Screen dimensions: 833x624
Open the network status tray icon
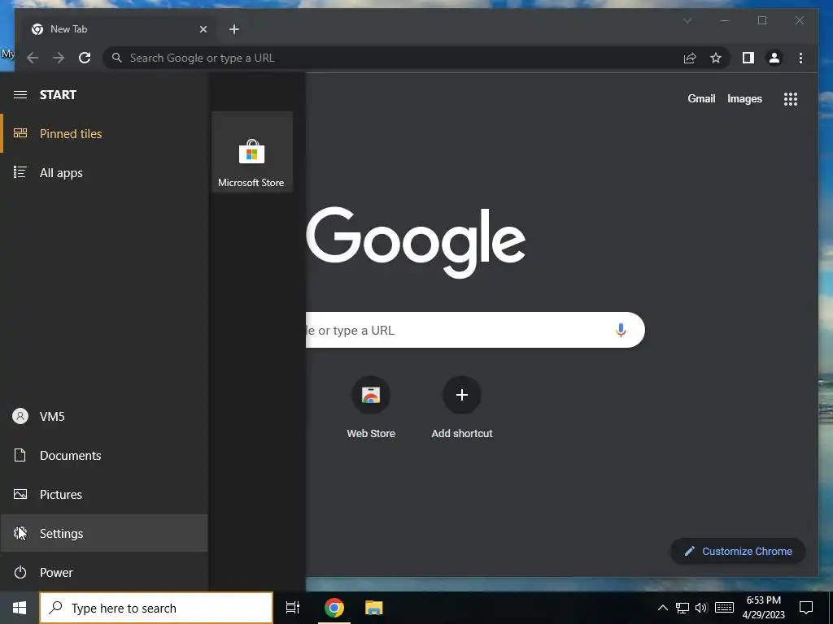tap(683, 608)
